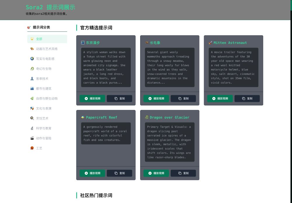Click the page vertical scrollbar

pos(291,6)
